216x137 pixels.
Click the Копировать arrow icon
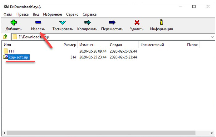click(87, 22)
